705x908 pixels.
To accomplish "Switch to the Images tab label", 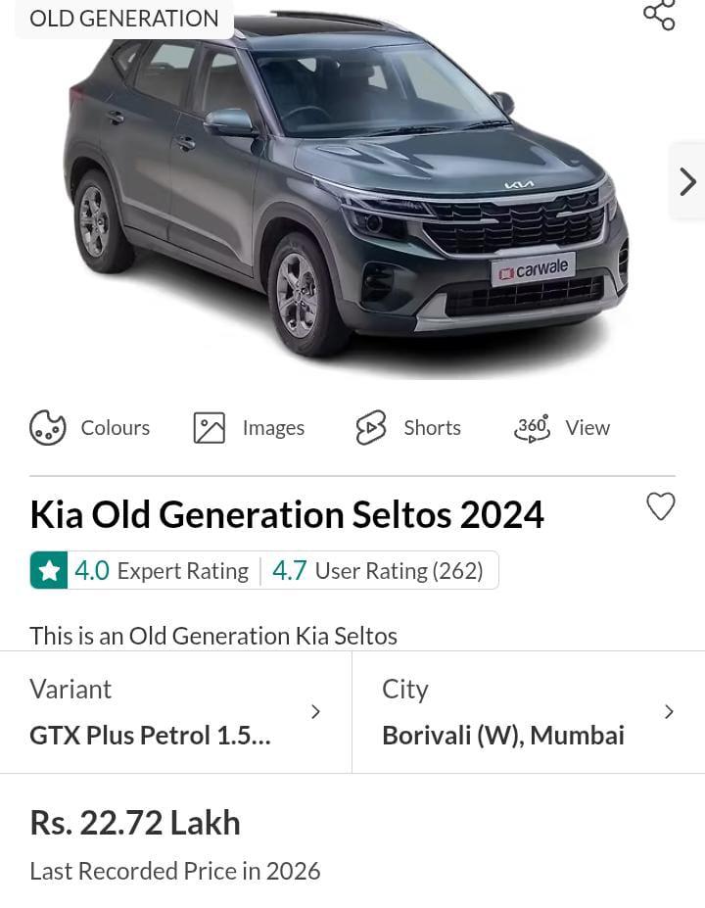I will tap(273, 428).
